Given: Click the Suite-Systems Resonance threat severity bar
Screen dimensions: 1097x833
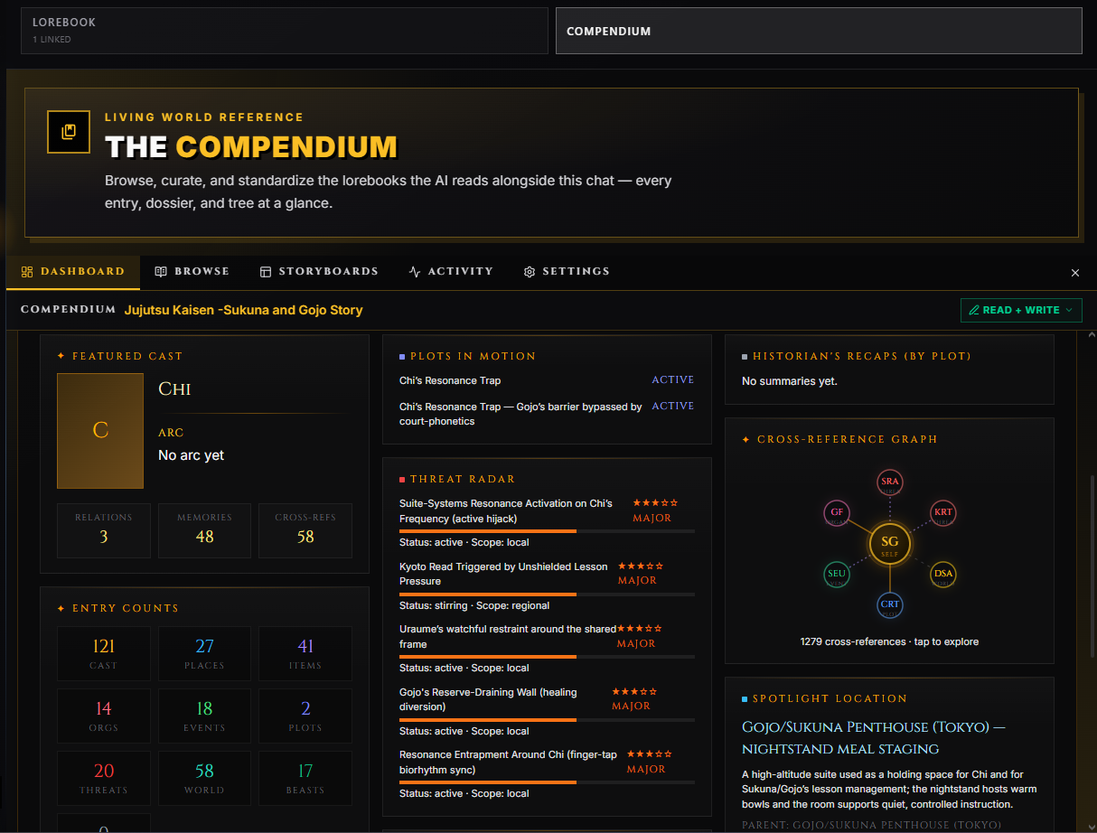Looking at the screenshot, I should point(547,531).
